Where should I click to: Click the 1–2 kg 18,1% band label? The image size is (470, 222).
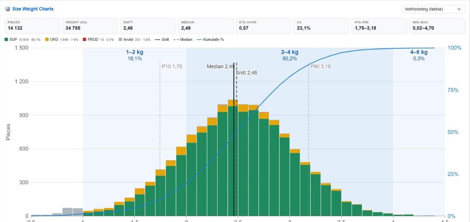(134, 55)
